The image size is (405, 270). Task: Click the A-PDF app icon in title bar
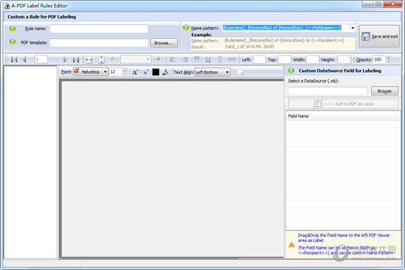point(7,6)
